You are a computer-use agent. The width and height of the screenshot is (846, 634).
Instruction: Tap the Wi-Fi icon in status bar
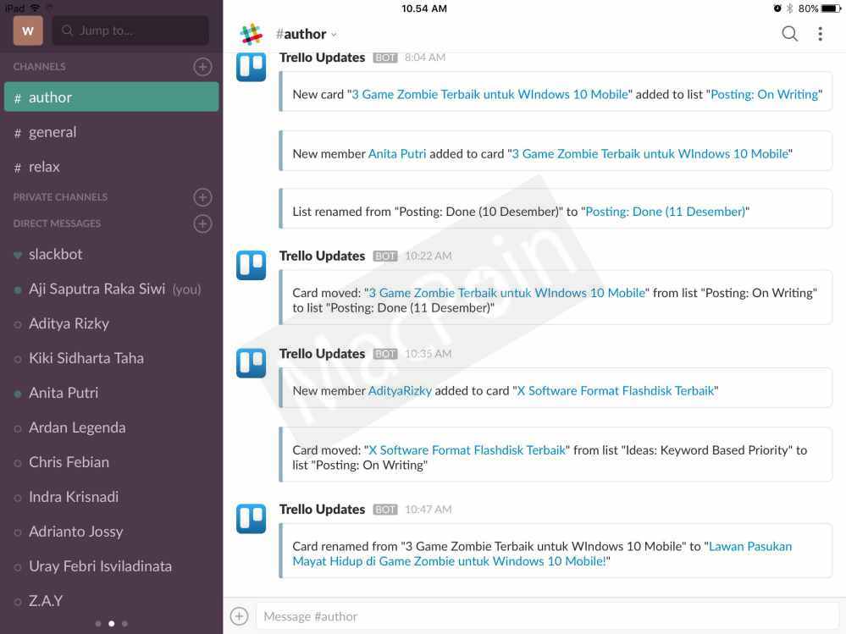coord(35,8)
